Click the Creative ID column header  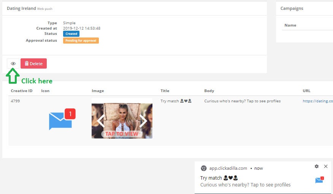tap(22, 91)
